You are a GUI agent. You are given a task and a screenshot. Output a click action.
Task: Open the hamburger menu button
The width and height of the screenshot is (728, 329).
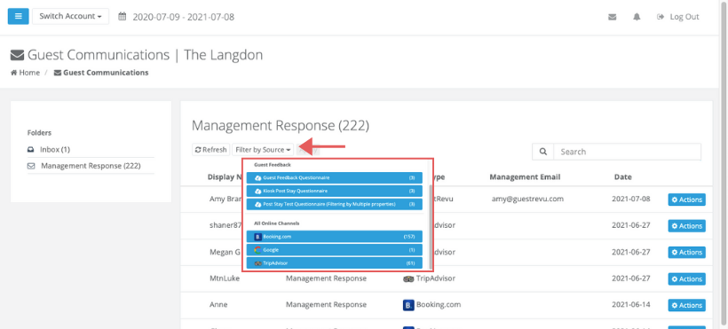point(18,16)
